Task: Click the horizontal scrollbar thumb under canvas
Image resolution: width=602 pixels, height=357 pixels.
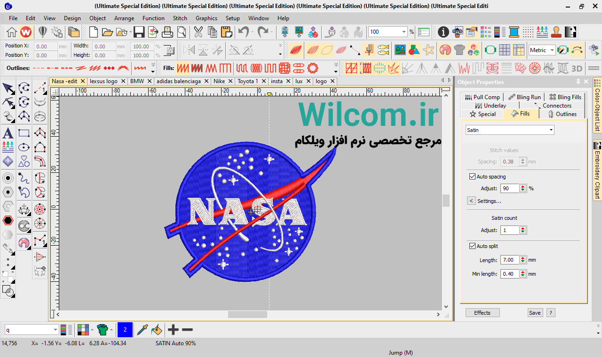Action: (247, 314)
